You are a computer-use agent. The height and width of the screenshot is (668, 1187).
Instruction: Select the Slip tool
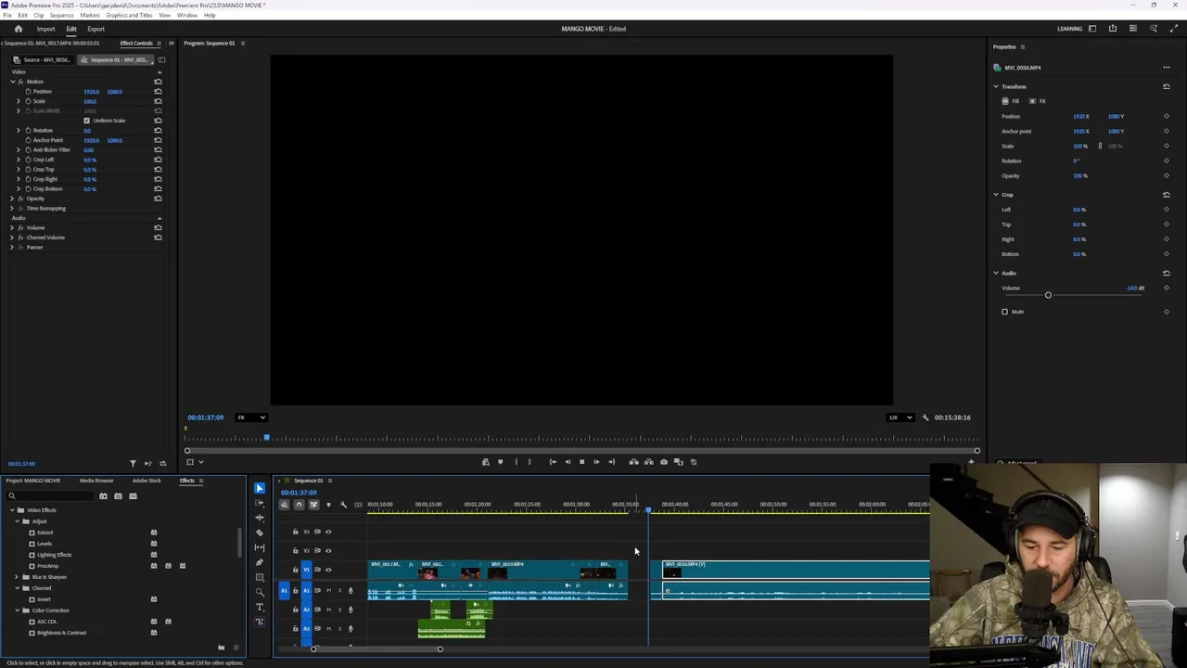click(x=260, y=547)
